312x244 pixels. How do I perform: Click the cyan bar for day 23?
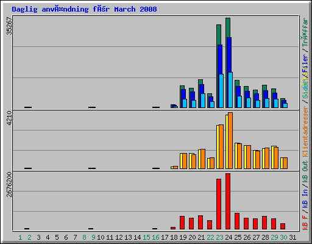click(x=221, y=91)
